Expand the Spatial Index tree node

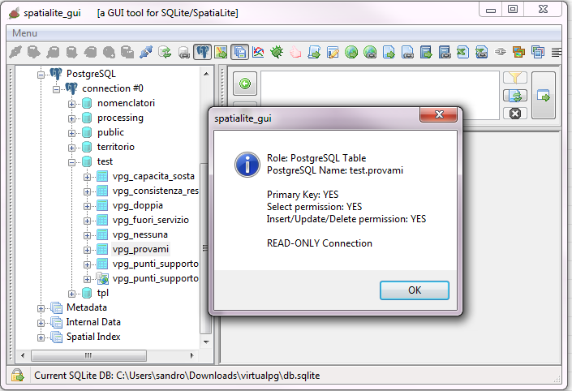[41, 337]
